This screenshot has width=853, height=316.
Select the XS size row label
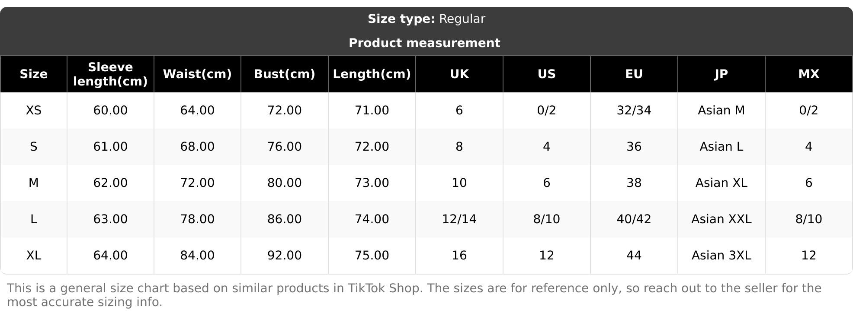[34, 111]
